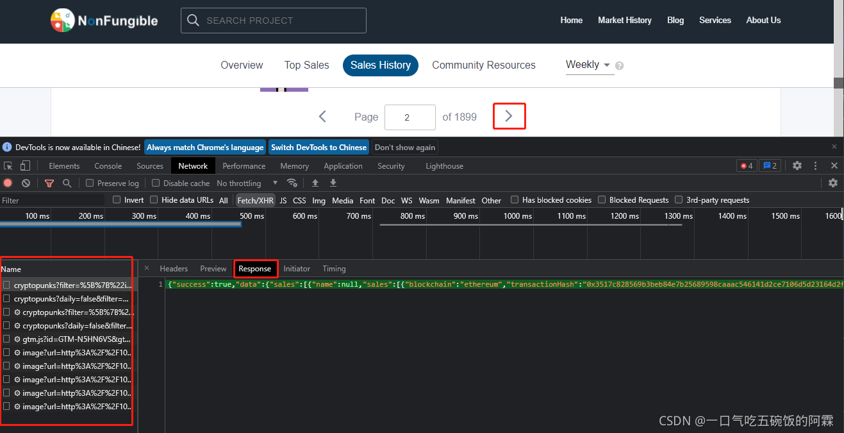844x433 pixels.
Task: Open the Performance panel
Action: [244, 166]
